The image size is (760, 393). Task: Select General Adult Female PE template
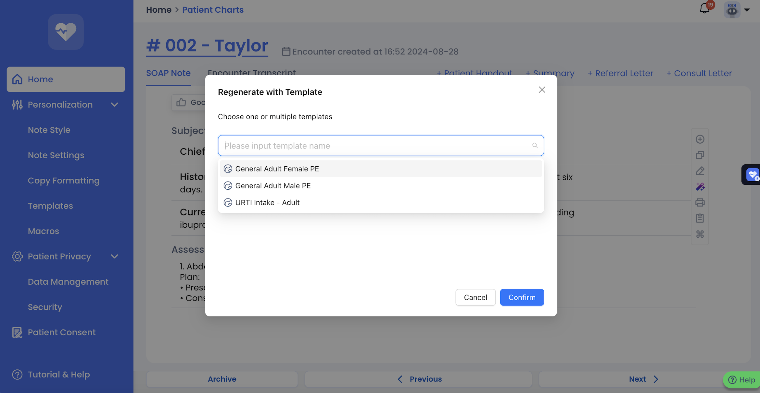pos(277,169)
